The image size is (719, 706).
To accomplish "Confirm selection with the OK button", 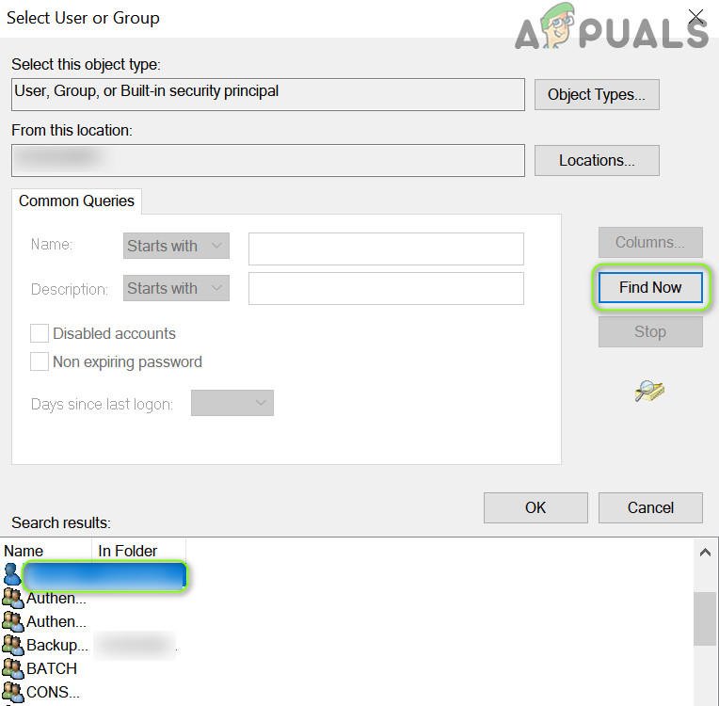I will pos(535,507).
